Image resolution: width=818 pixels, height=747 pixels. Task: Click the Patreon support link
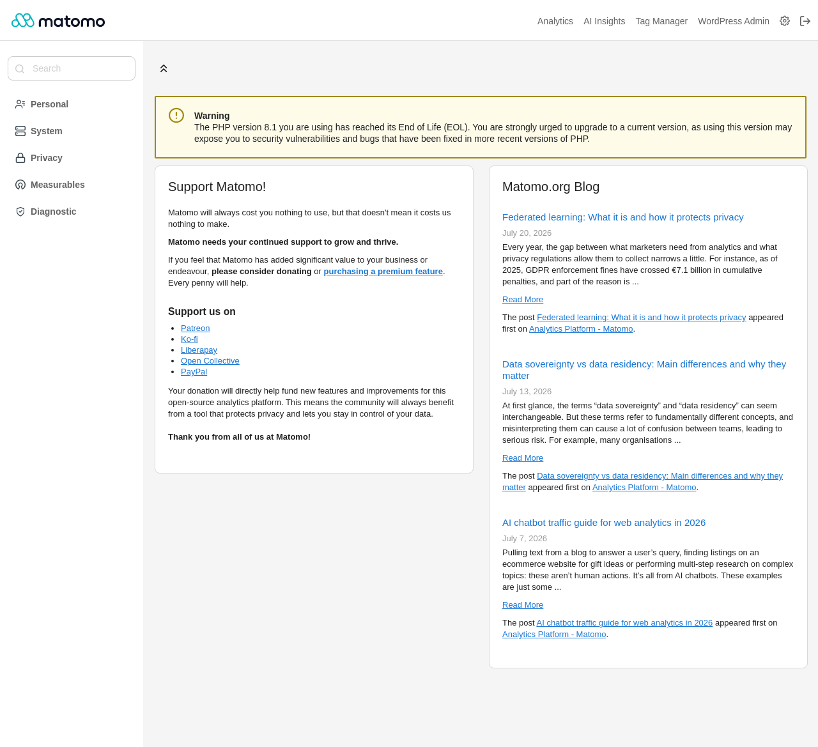point(195,328)
